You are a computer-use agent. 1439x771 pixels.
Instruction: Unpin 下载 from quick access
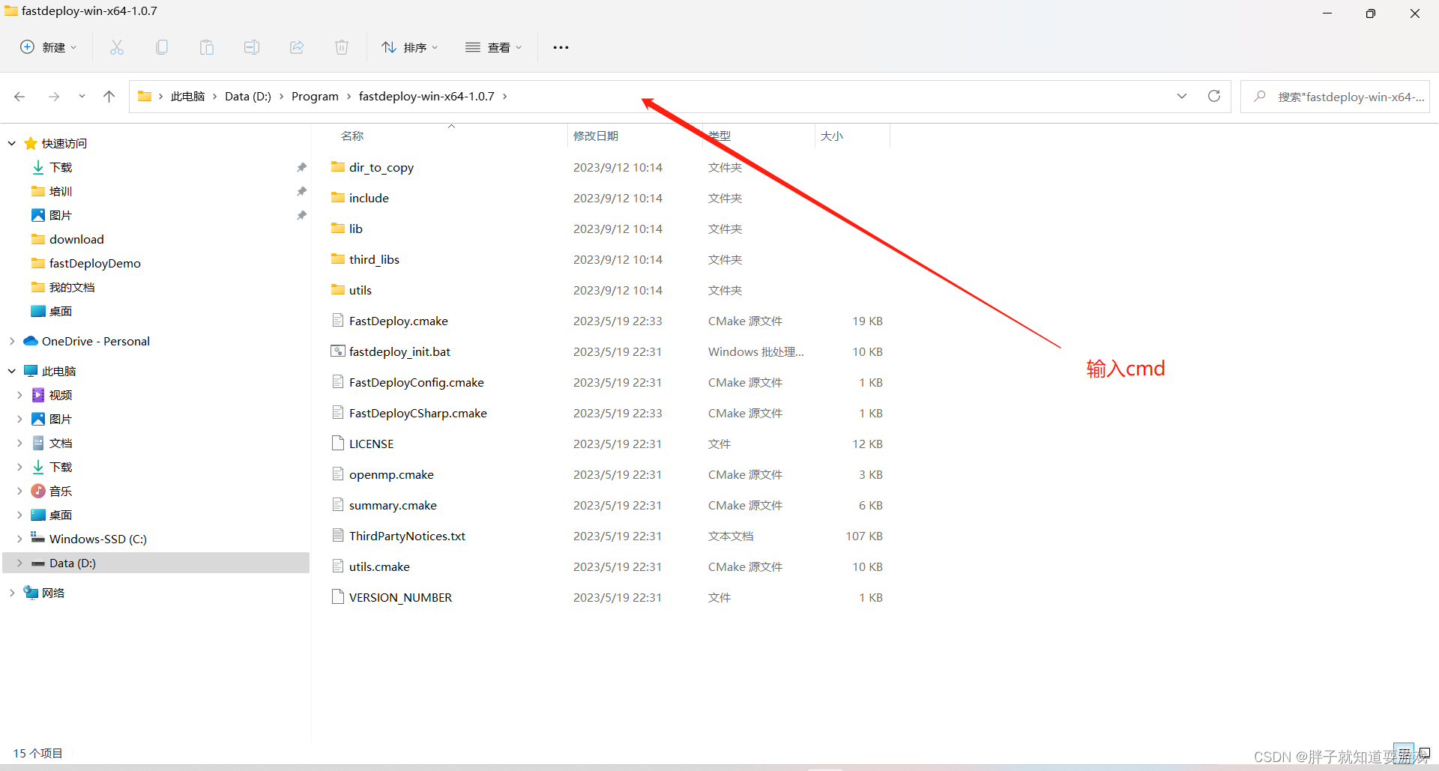[301, 167]
